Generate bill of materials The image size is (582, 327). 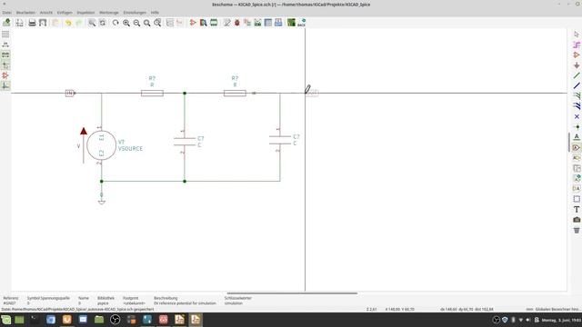coord(278,23)
